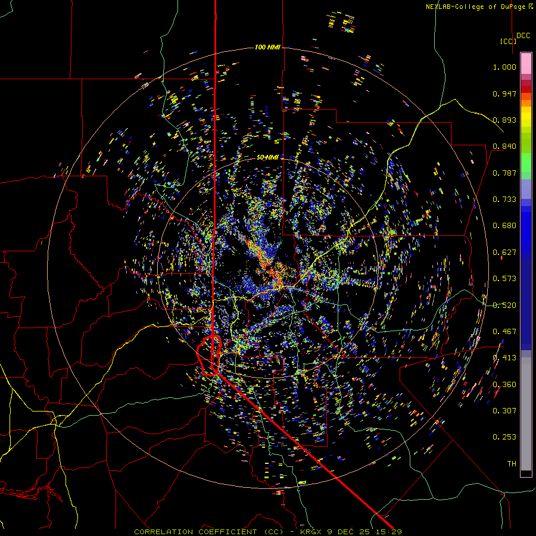Pick the pink segment of color bar
Image resolution: width=536 pixels, height=536 pixels.
click(526, 63)
